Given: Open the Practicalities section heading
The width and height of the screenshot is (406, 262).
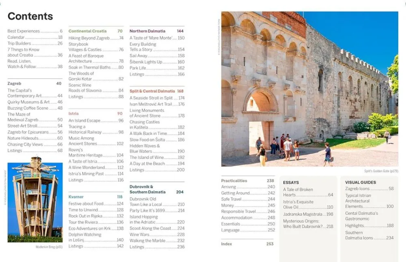Looking at the screenshot, I should (234, 181).
